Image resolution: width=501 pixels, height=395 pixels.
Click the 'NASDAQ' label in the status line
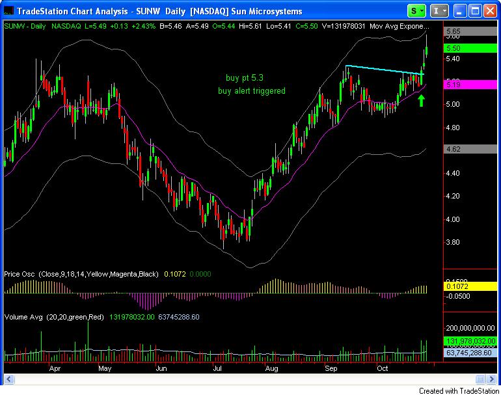pos(66,26)
